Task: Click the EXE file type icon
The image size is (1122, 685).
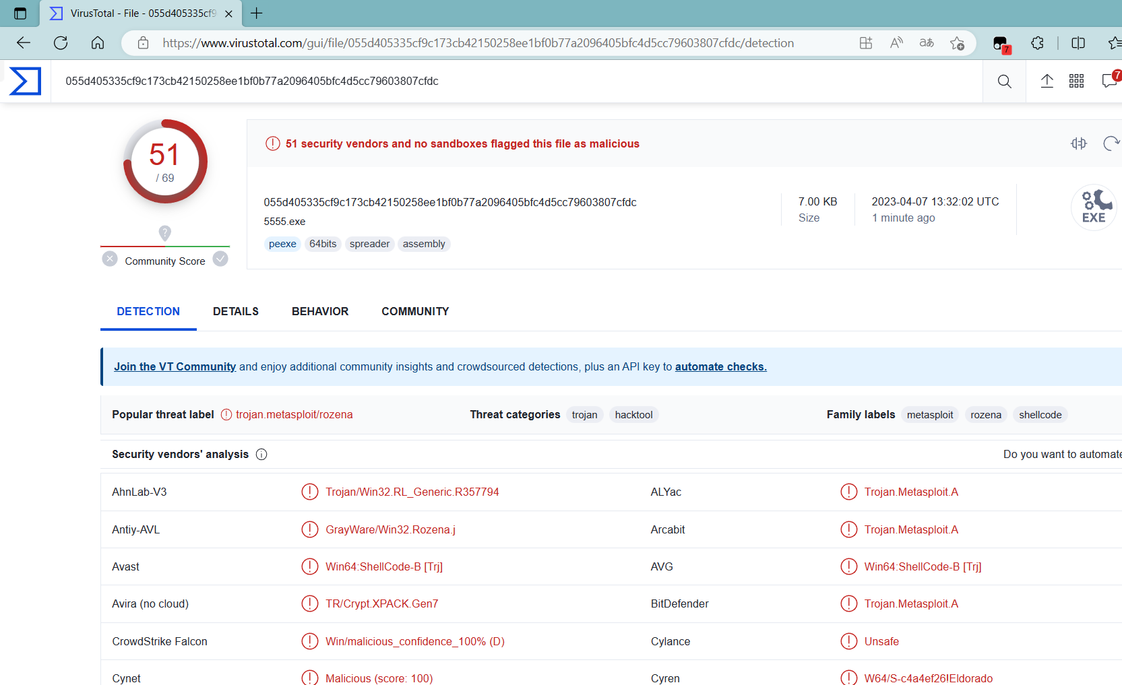Action: tap(1094, 207)
